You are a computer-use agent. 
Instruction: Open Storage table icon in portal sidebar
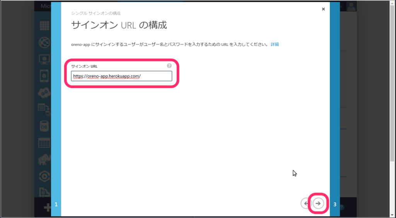coord(44,143)
